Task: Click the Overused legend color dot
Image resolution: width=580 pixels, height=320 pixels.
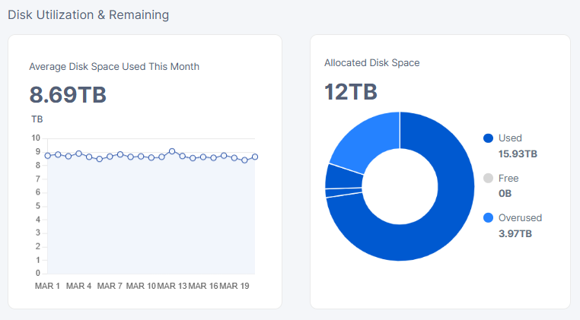Action: click(489, 218)
